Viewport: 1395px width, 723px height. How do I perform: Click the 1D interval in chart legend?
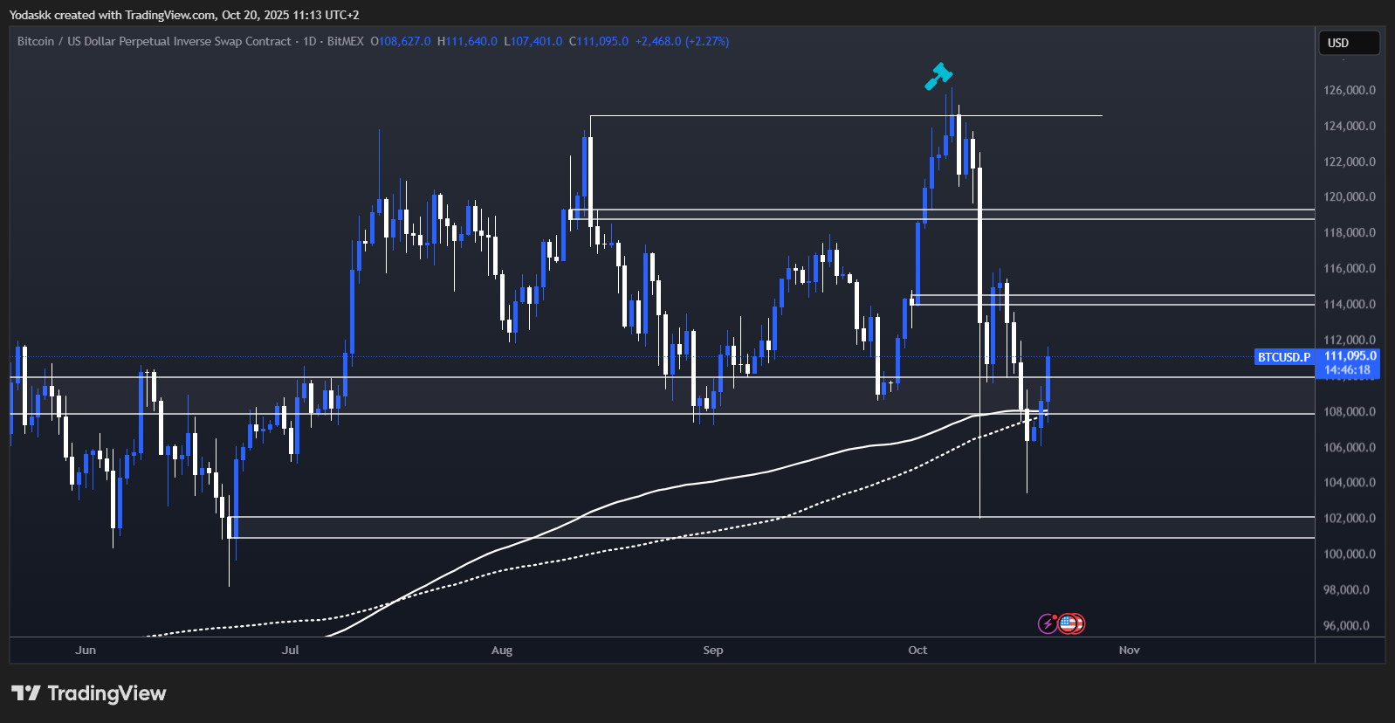click(x=309, y=41)
